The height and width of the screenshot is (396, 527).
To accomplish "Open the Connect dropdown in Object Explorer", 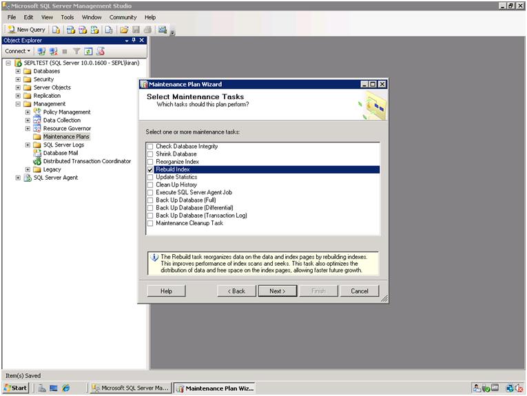I will [x=17, y=51].
